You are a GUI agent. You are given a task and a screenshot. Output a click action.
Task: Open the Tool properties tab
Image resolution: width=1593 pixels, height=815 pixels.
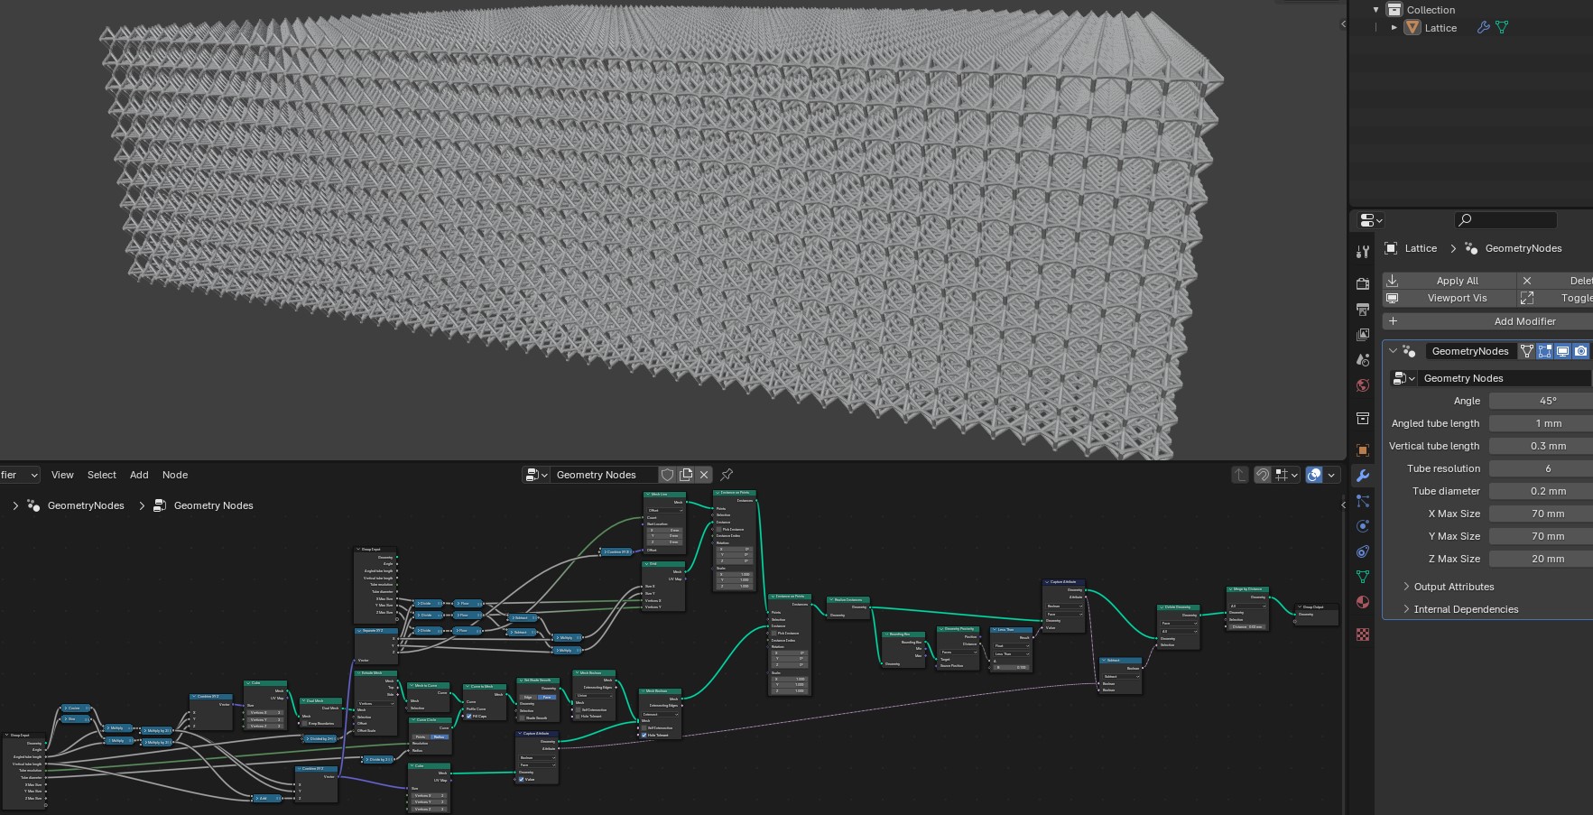1363,252
